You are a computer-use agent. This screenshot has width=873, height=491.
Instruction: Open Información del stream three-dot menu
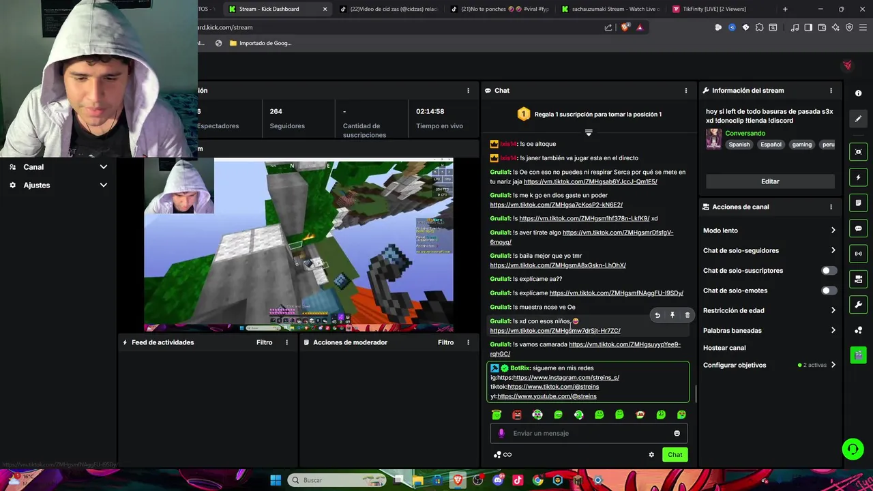(x=831, y=91)
